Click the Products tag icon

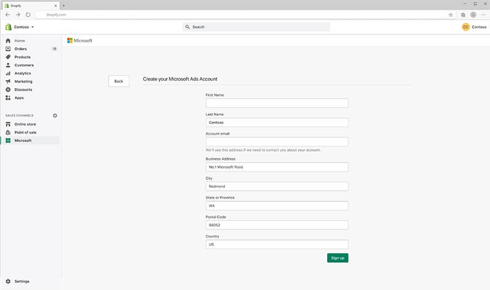tap(8, 57)
